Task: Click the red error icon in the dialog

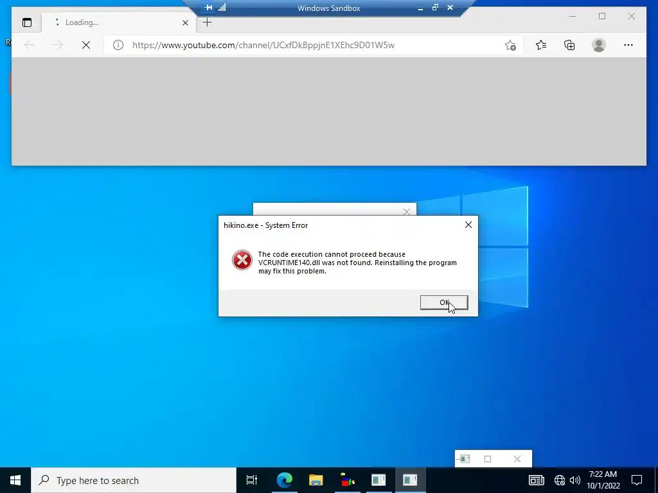Action: pos(242,261)
